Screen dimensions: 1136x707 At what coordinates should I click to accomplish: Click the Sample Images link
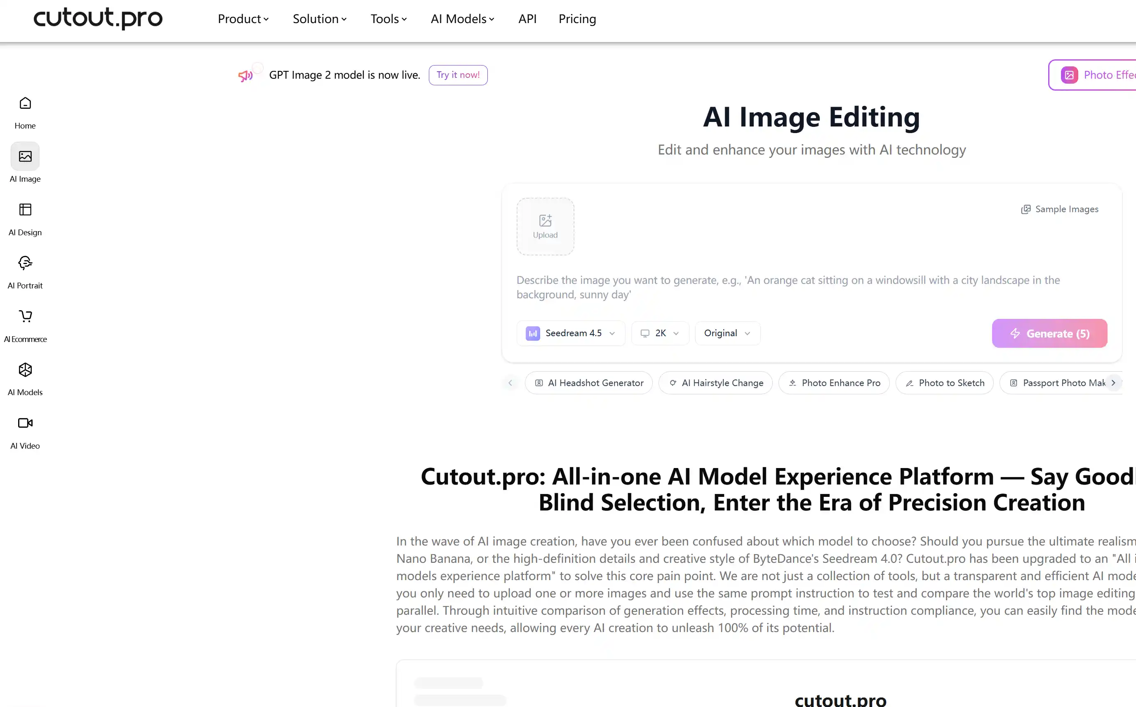pos(1060,209)
